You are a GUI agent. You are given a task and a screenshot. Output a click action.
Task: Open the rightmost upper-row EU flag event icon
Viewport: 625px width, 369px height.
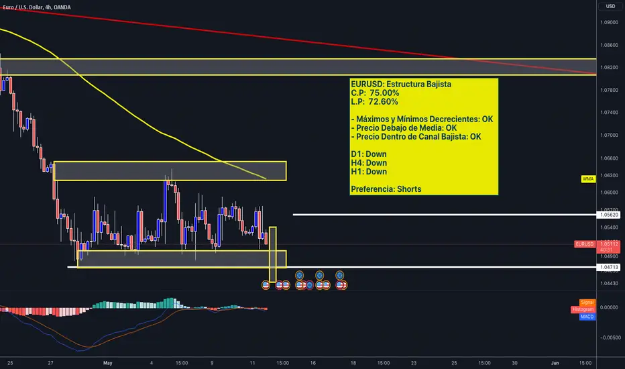[x=339, y=275]
